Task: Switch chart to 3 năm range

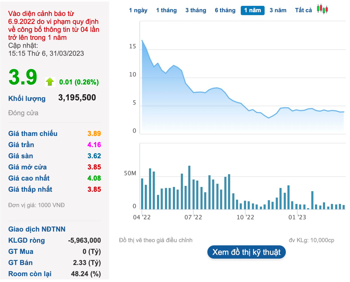Action: point(278,10)
